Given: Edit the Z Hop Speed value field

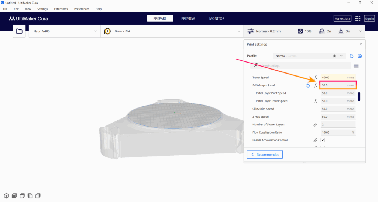Looking at the screenshot, I should point(338,117).
